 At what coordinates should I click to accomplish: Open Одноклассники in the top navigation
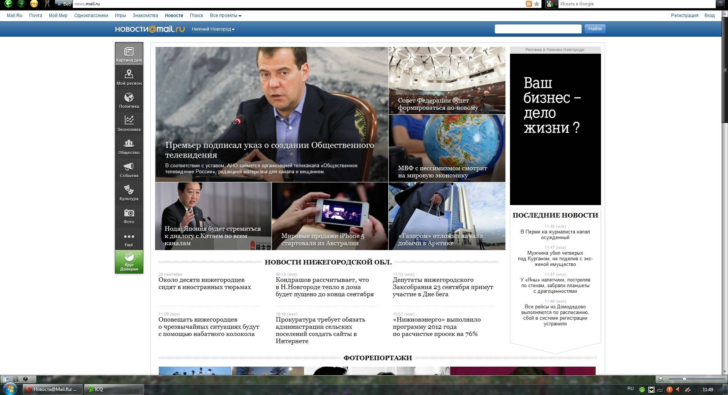(x=91, y=16)
